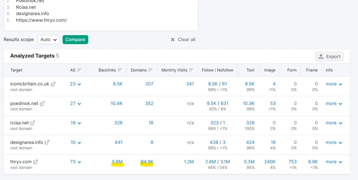This screenshot has height=180, width=358.
Task: Open 341 monthly visits link
Action: 190,84
